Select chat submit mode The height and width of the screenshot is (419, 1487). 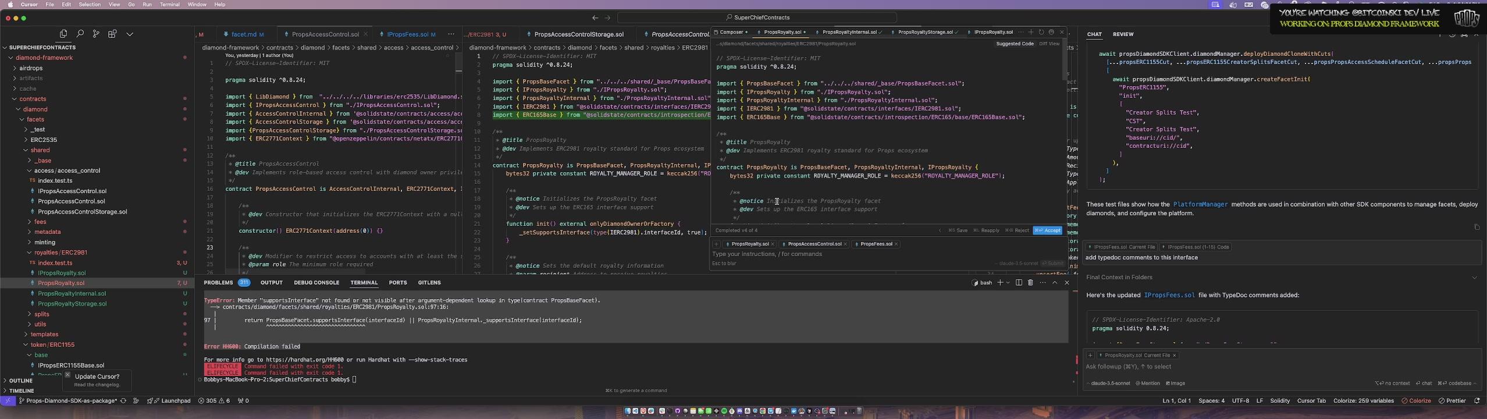coord(1423,384)
